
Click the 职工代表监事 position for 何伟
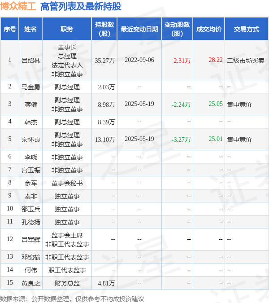pyautogui.click(x=67, y=270)
